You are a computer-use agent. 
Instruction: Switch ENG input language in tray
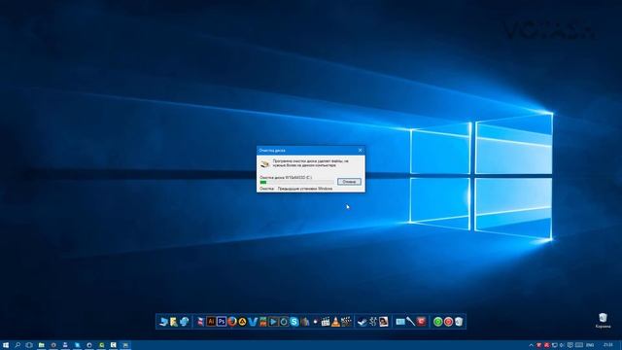click(590, 345)
